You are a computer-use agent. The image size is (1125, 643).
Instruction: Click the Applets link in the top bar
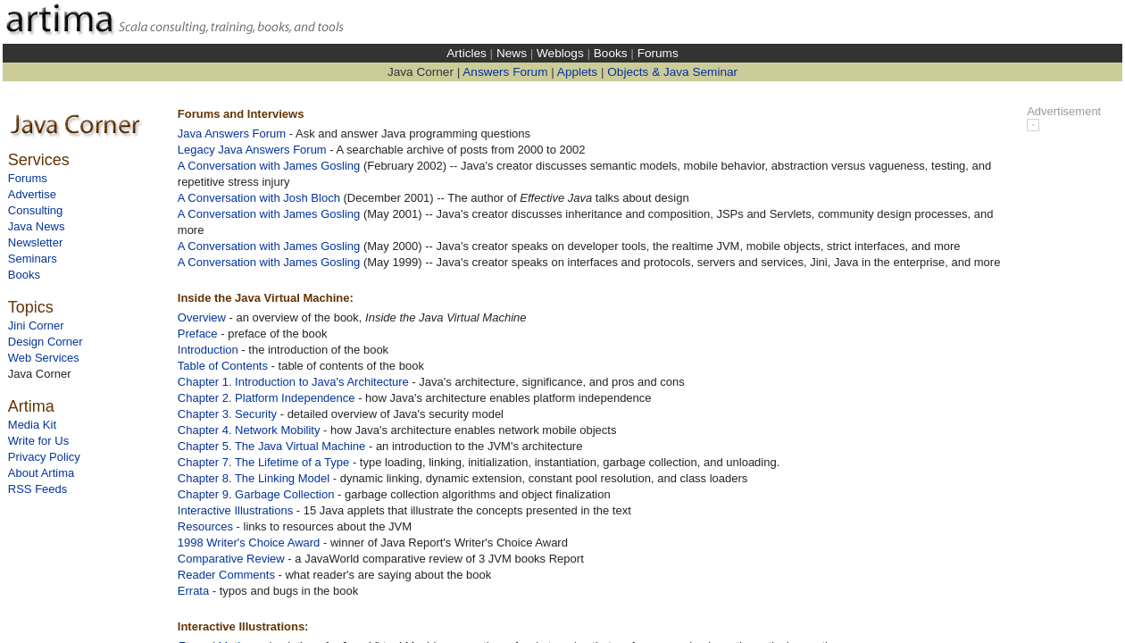tap(577, 71)
